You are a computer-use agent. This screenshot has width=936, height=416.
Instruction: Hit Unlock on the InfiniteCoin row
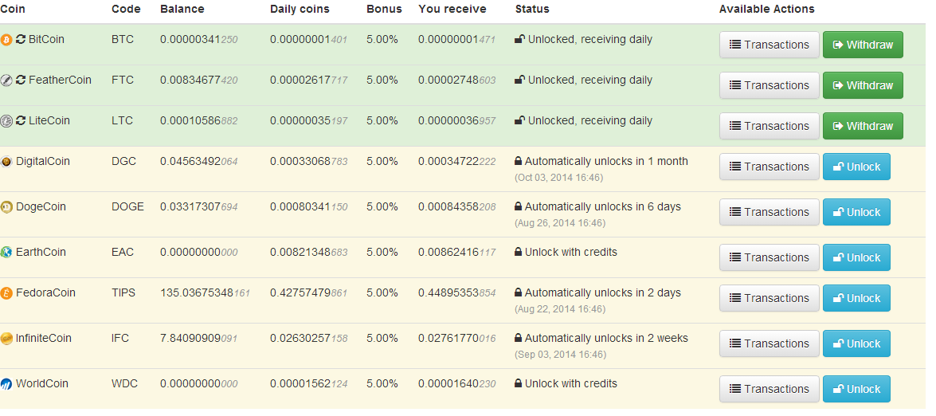pyautogui.click(x=856, y=343)
